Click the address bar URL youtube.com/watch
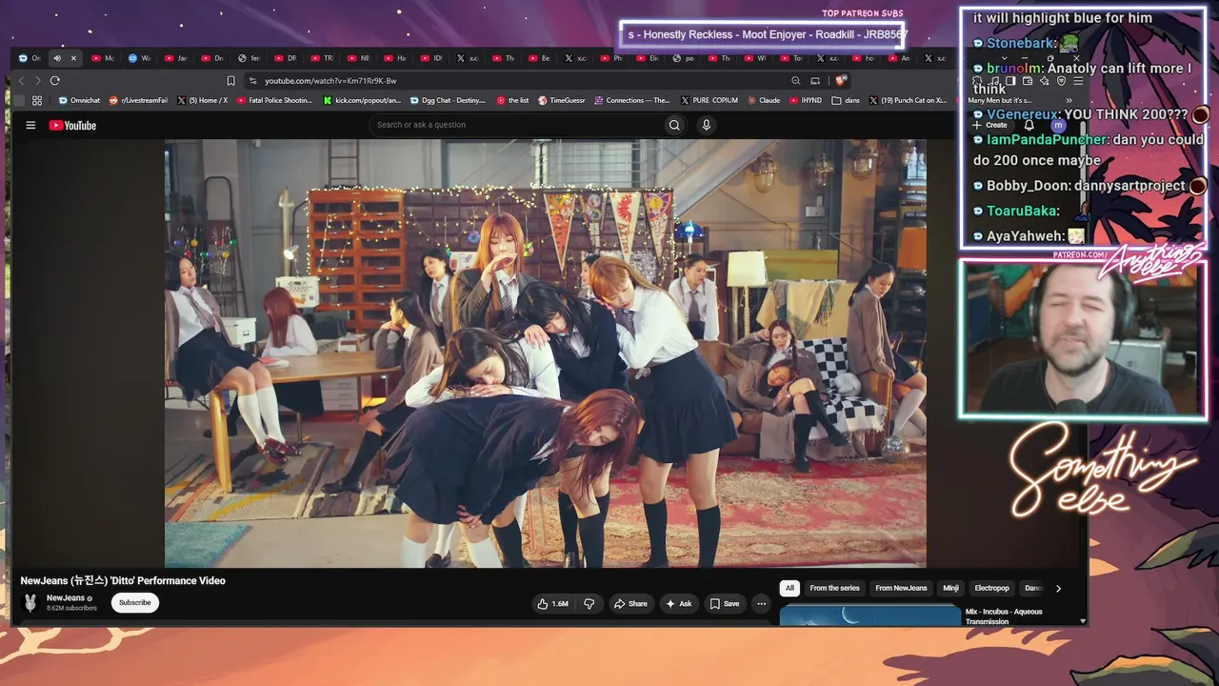 330,81
